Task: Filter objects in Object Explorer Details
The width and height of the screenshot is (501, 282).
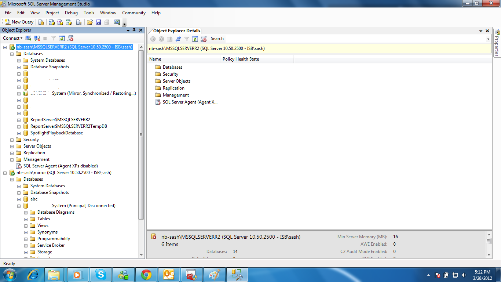Action: tap(186, 39)
